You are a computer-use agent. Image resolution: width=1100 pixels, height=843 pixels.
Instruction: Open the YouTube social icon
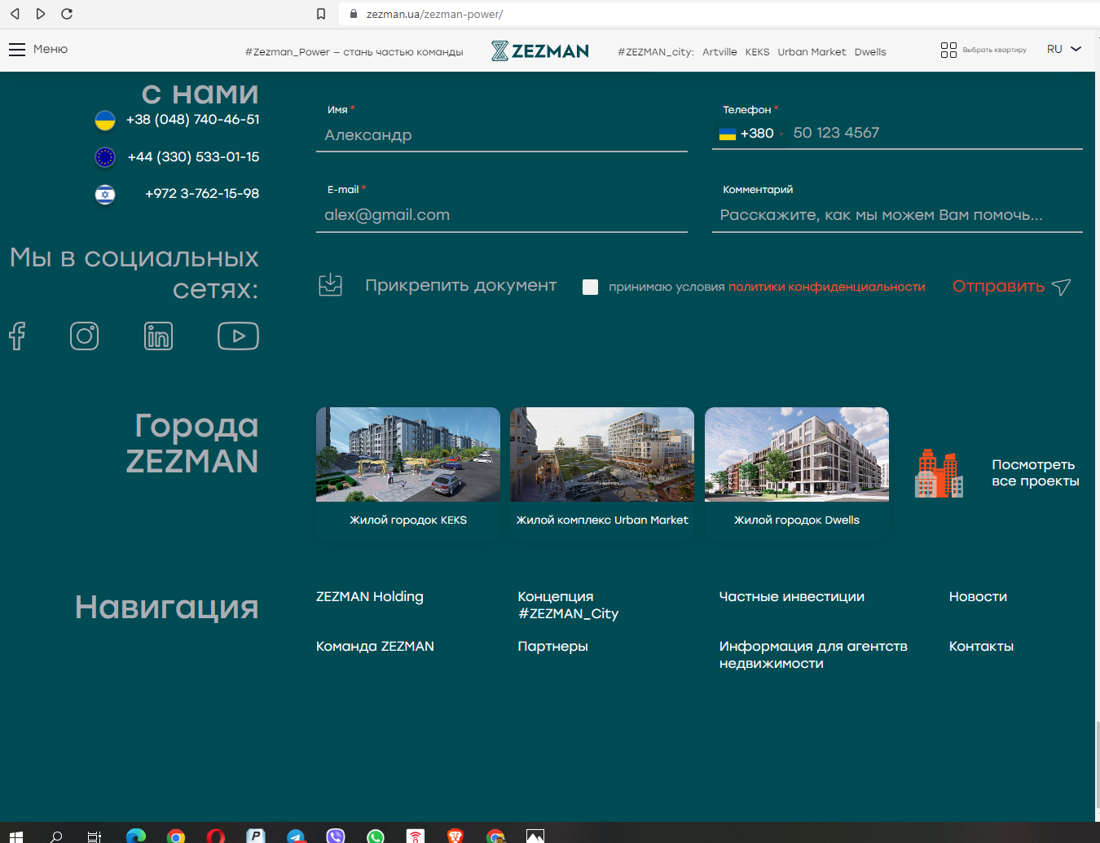(x=238, y=336)
